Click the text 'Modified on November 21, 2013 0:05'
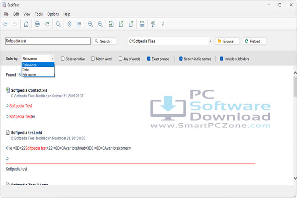The height and width of the screenshot is (198, 297). [x=60, y=138]
